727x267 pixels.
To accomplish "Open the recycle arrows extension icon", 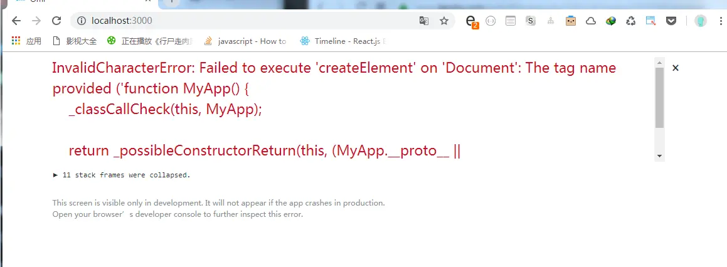I will pos(631,21).
